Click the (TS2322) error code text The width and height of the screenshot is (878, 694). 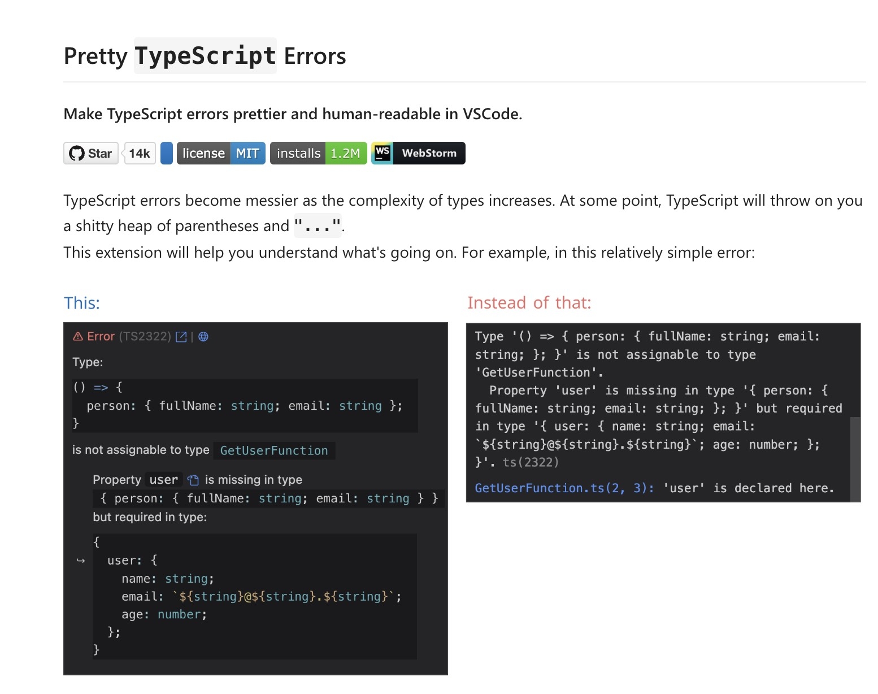[145, 337]
